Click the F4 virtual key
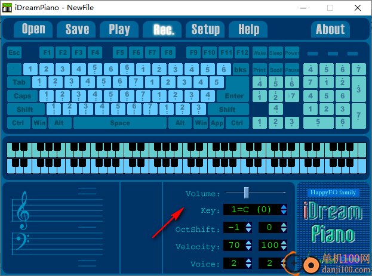Screen dimensions: 372x276 pos(95,52)
